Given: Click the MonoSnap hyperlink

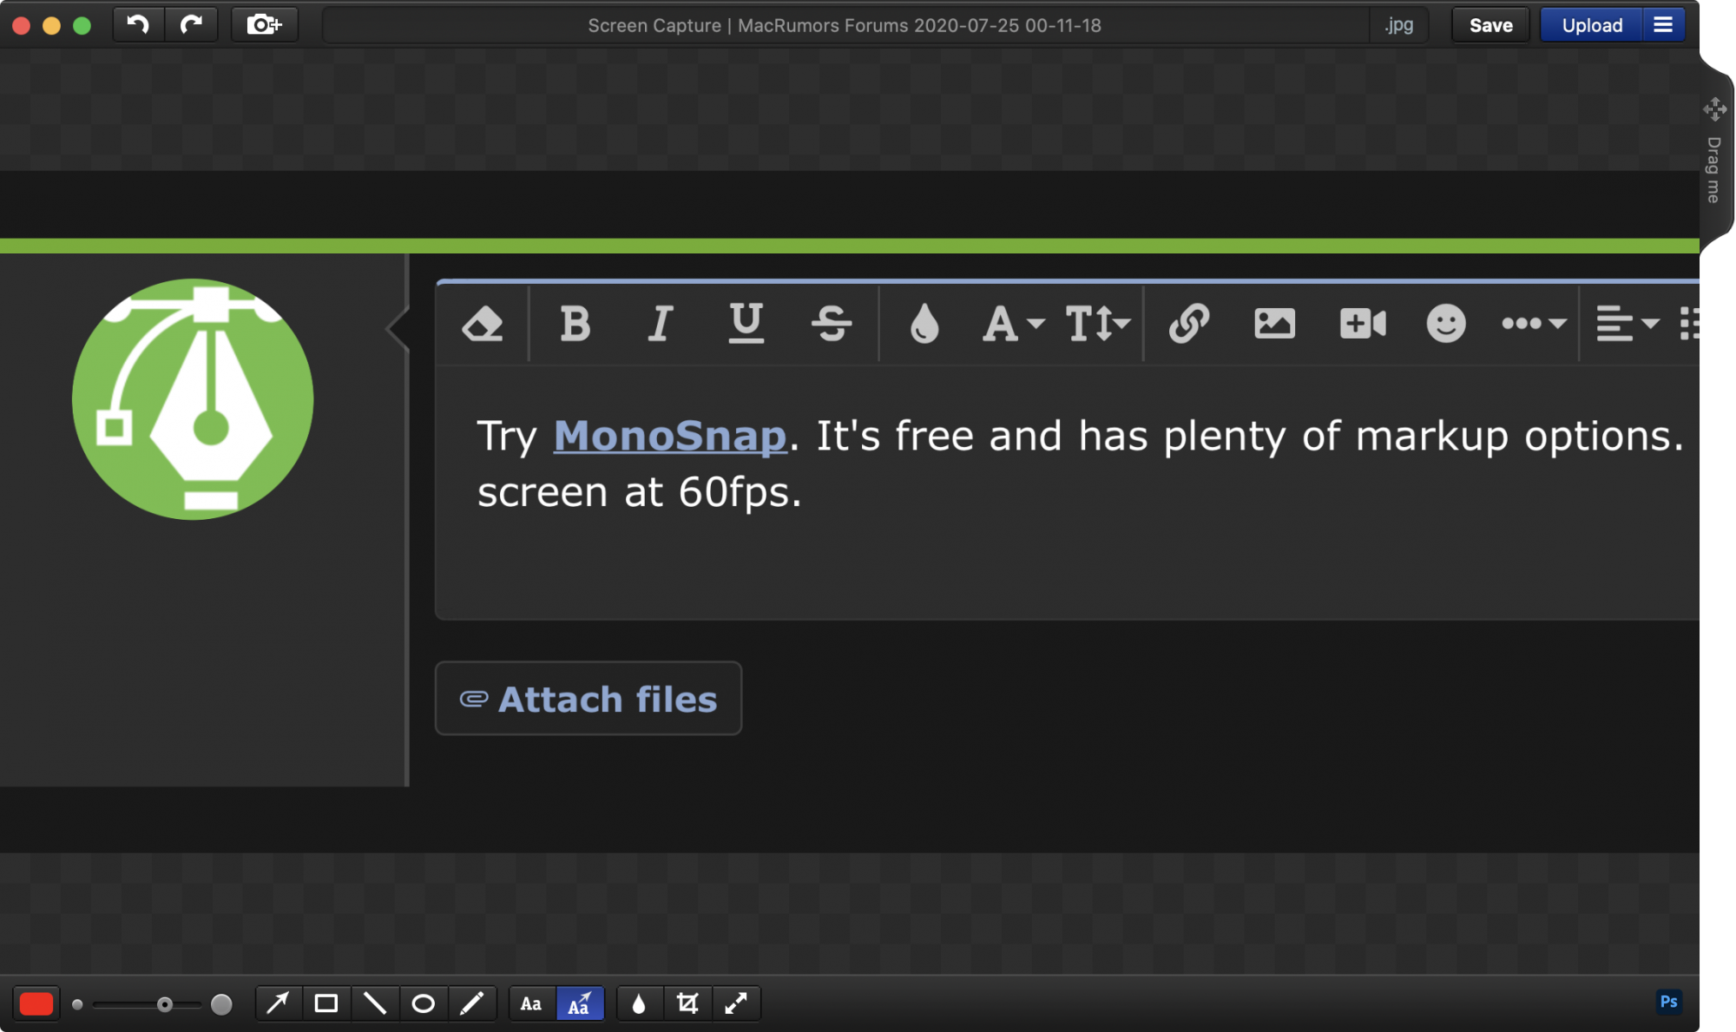Looking at the screenshot, I should click(x=670, y=436).
